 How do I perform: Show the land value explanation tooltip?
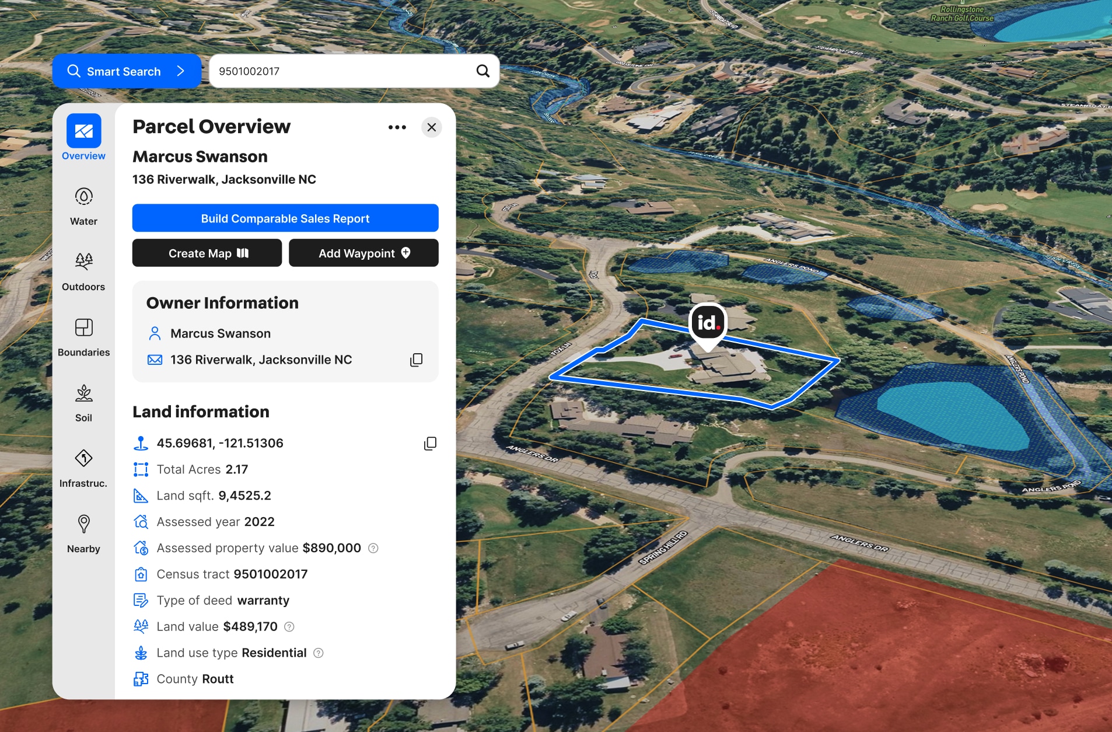click(x=290, y=626)
